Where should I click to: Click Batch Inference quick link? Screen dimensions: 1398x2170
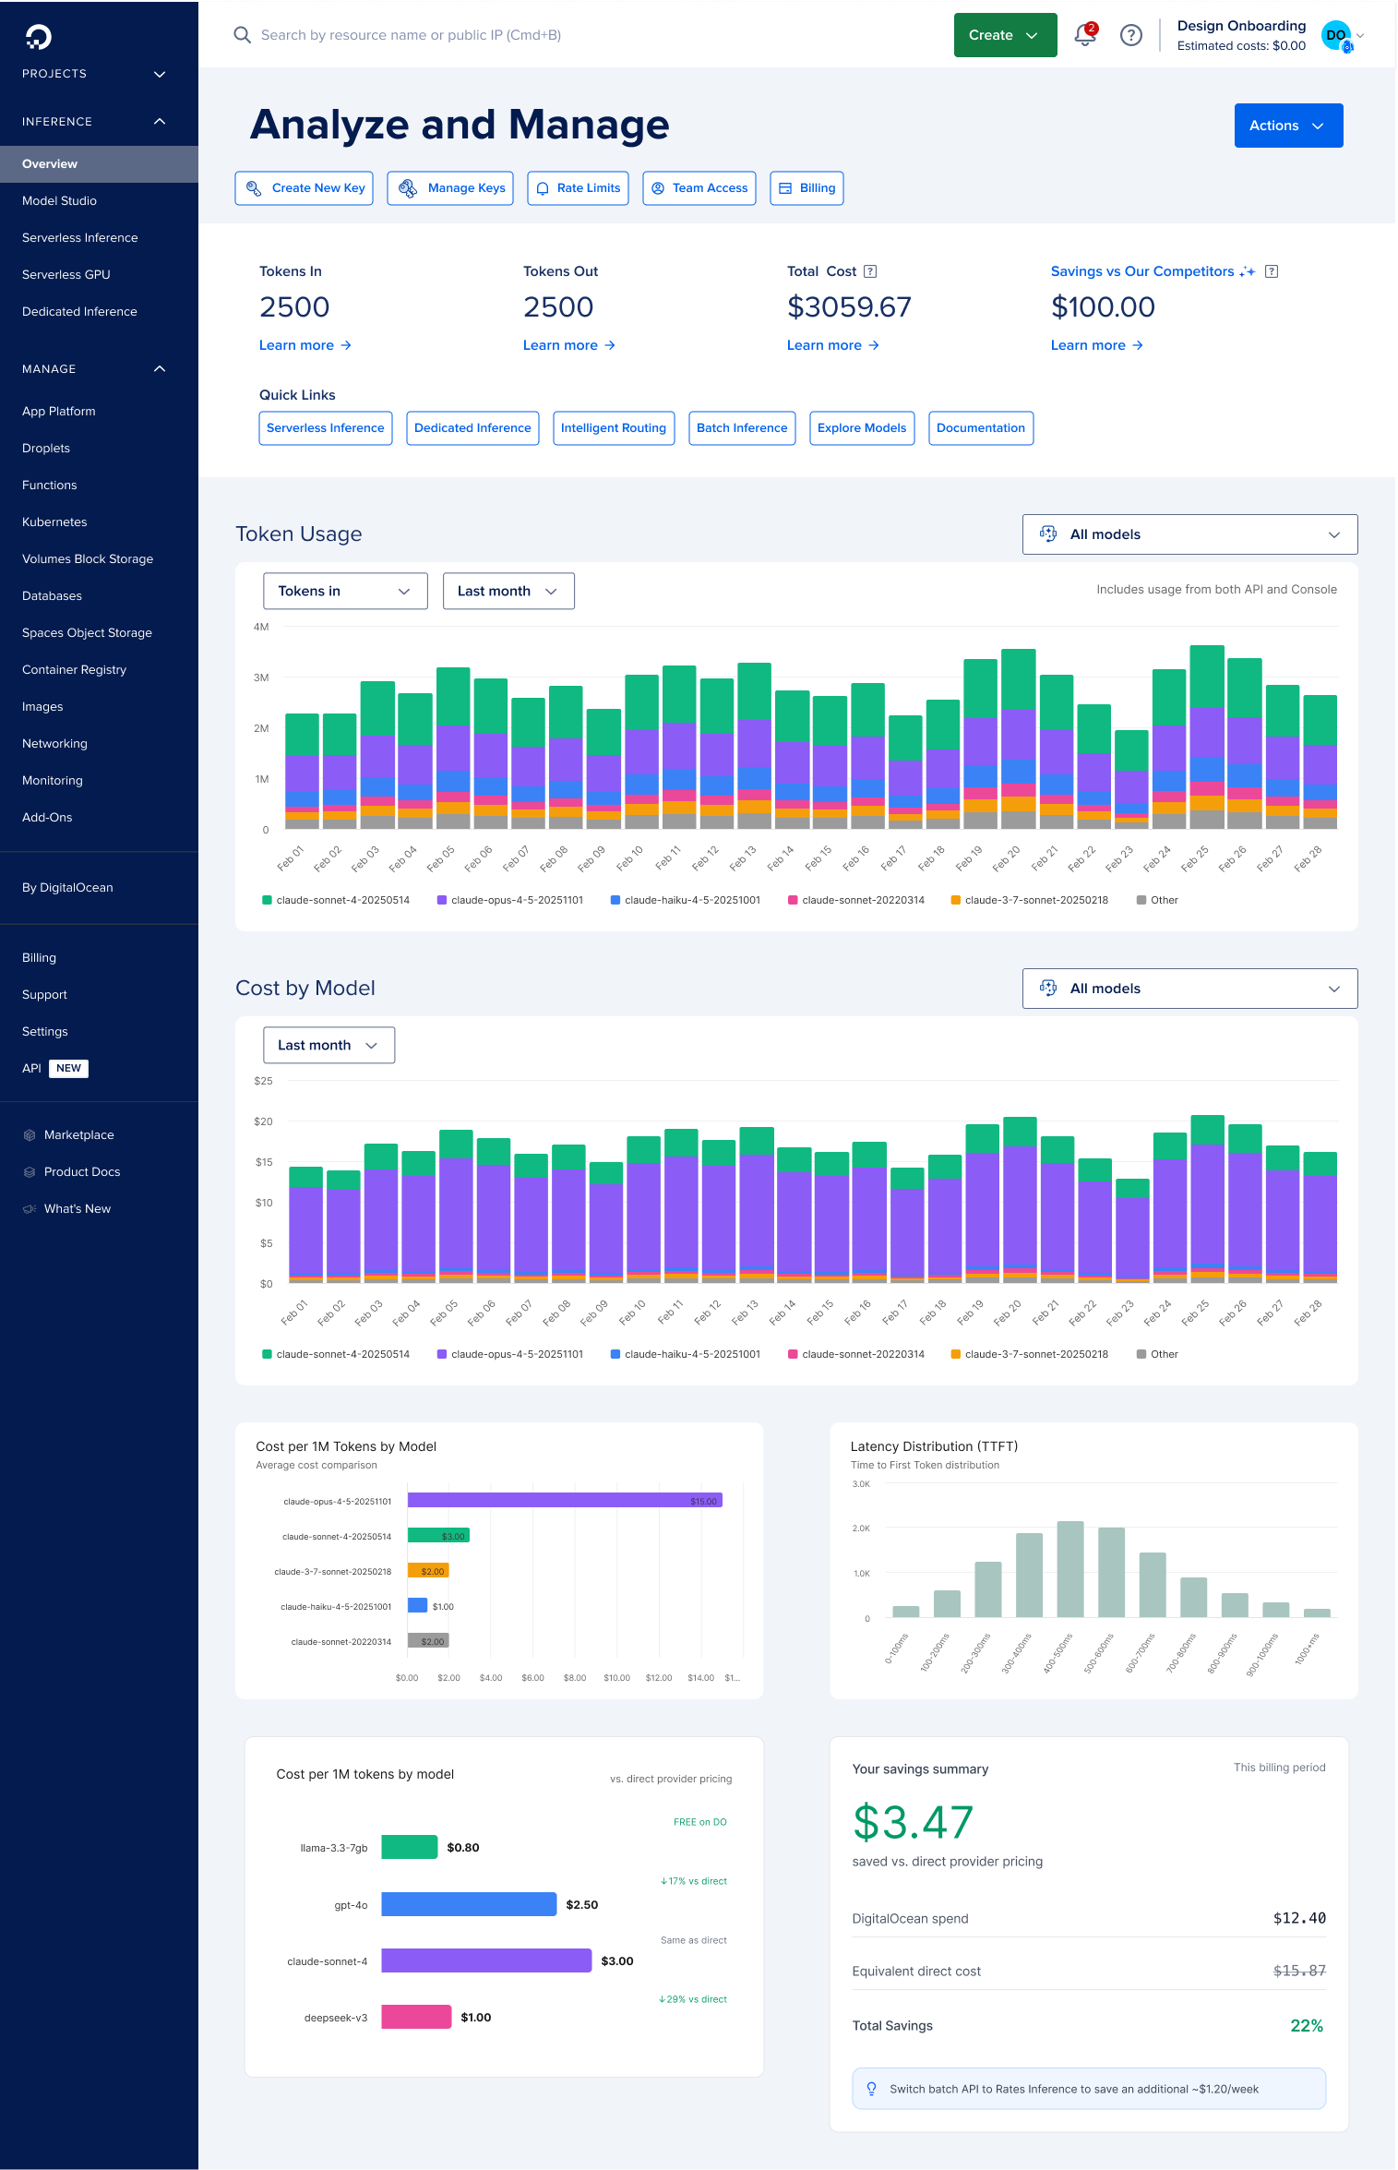click(x=742, y=428)
